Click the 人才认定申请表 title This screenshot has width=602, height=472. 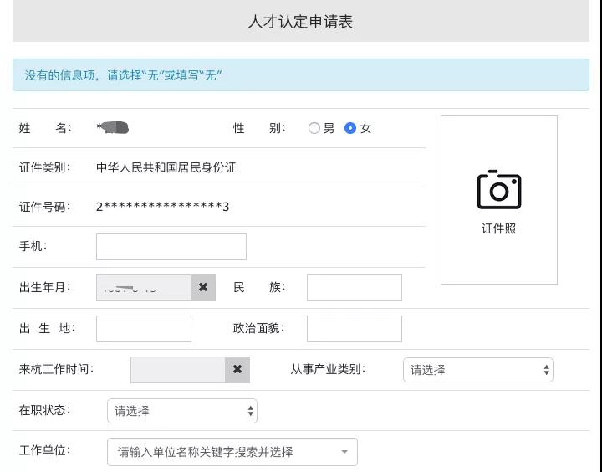point(301,22)
